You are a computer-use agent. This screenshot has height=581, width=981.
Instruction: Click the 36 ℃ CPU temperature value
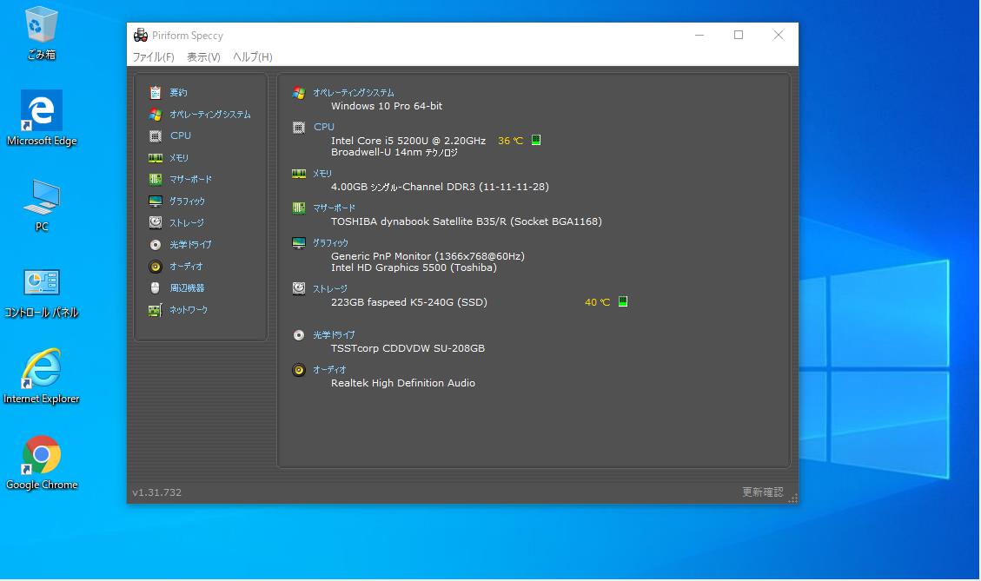pos(511,141)
